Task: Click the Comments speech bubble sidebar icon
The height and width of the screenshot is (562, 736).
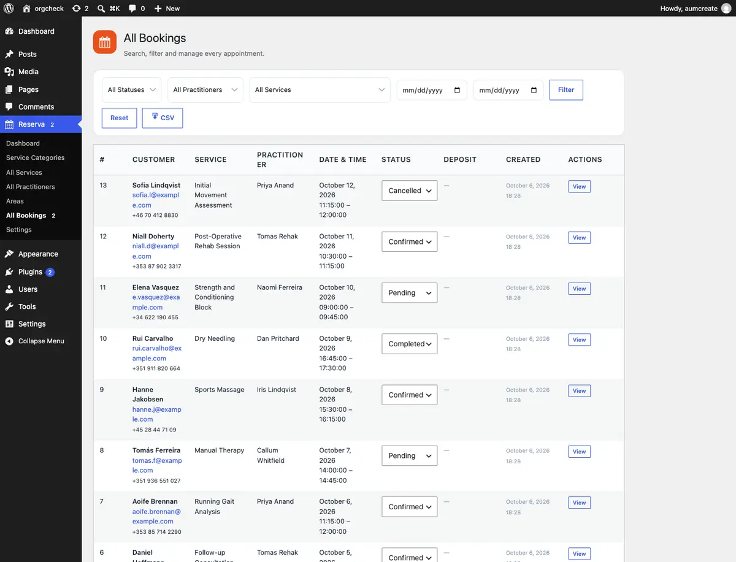Action: click(9, 107)
